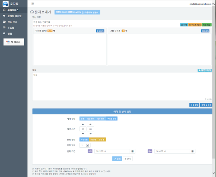
Task: Click the green 엑셀 발송 button
Action: pos(207,25)
